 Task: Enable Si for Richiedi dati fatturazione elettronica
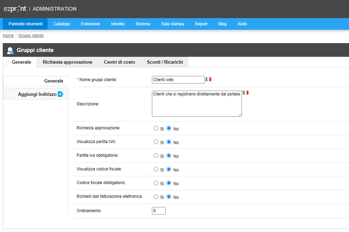tap(156, 197)
